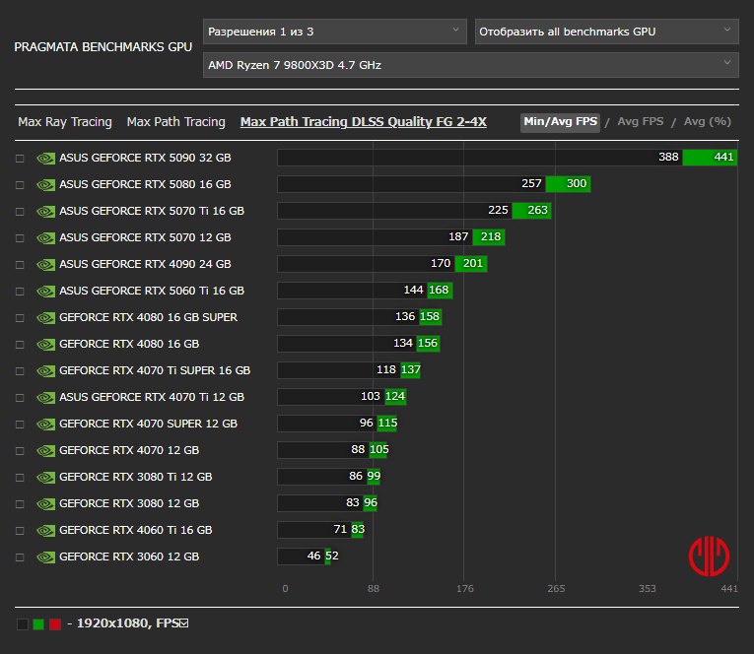The image size is (754, 654).
Task: Click the NVIDIA icon for RTX 3060 12 GB
Action: pyautogui.click(x=45, y=556)
